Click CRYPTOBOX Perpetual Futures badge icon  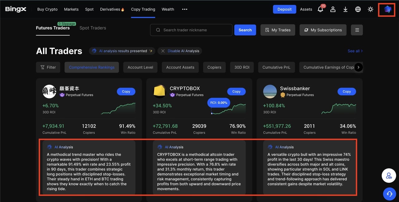172,95
